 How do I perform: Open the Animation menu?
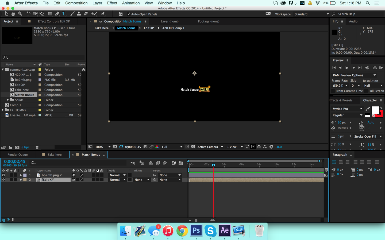click(x=131, y=3)
